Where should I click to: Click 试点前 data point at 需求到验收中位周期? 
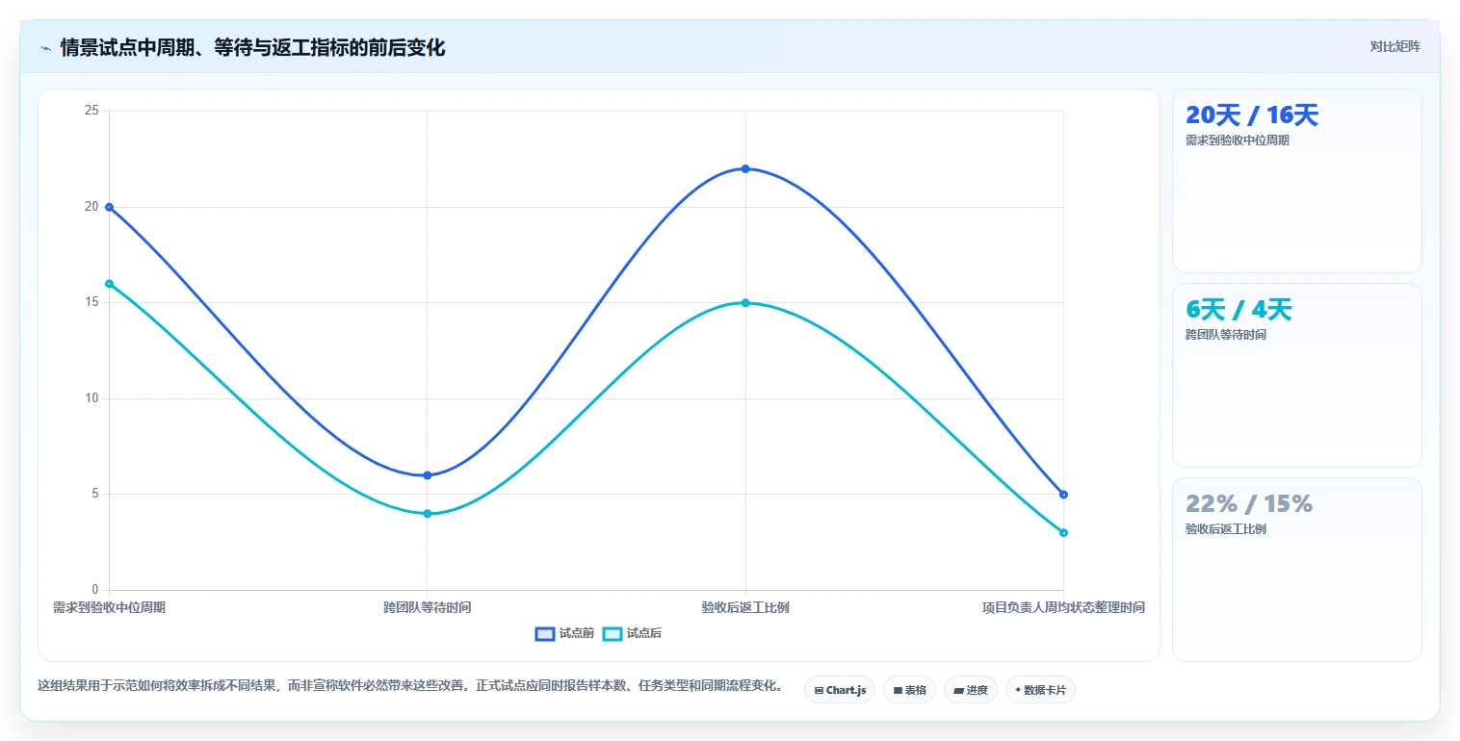tap(110, 207)
